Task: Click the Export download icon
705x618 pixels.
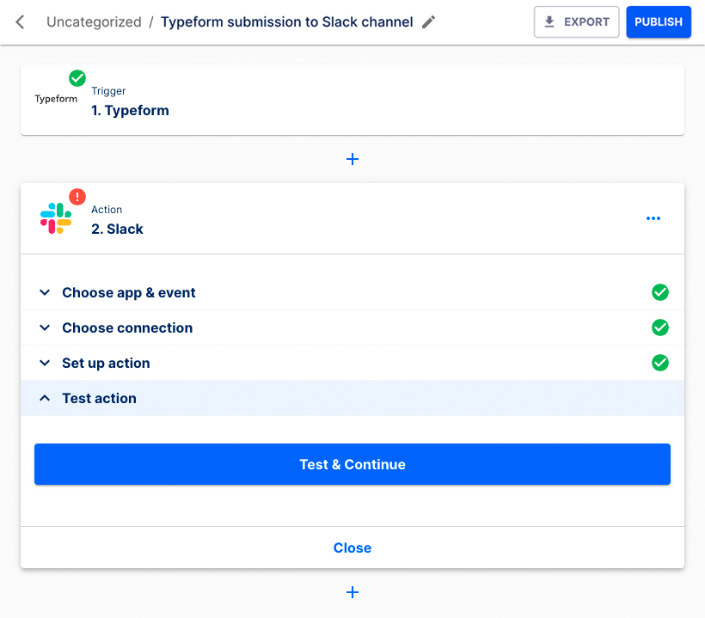Action: click(x=548, y=21)
